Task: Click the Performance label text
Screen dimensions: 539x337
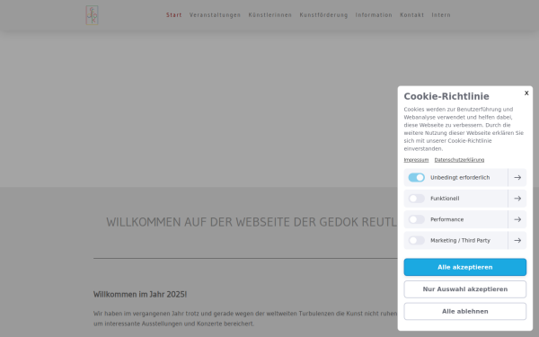Action: click(446, 219)
